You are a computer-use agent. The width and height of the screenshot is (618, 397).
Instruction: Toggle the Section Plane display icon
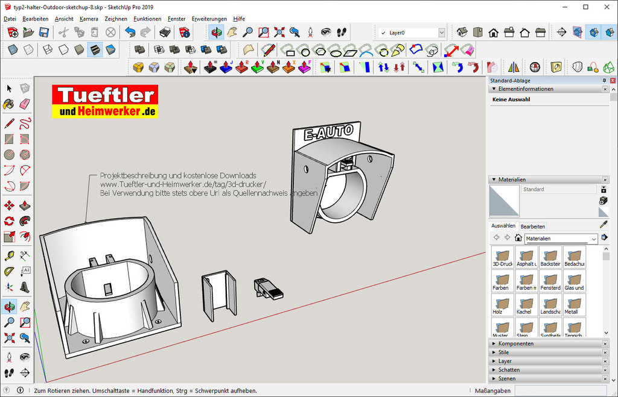tap(578, 33)
